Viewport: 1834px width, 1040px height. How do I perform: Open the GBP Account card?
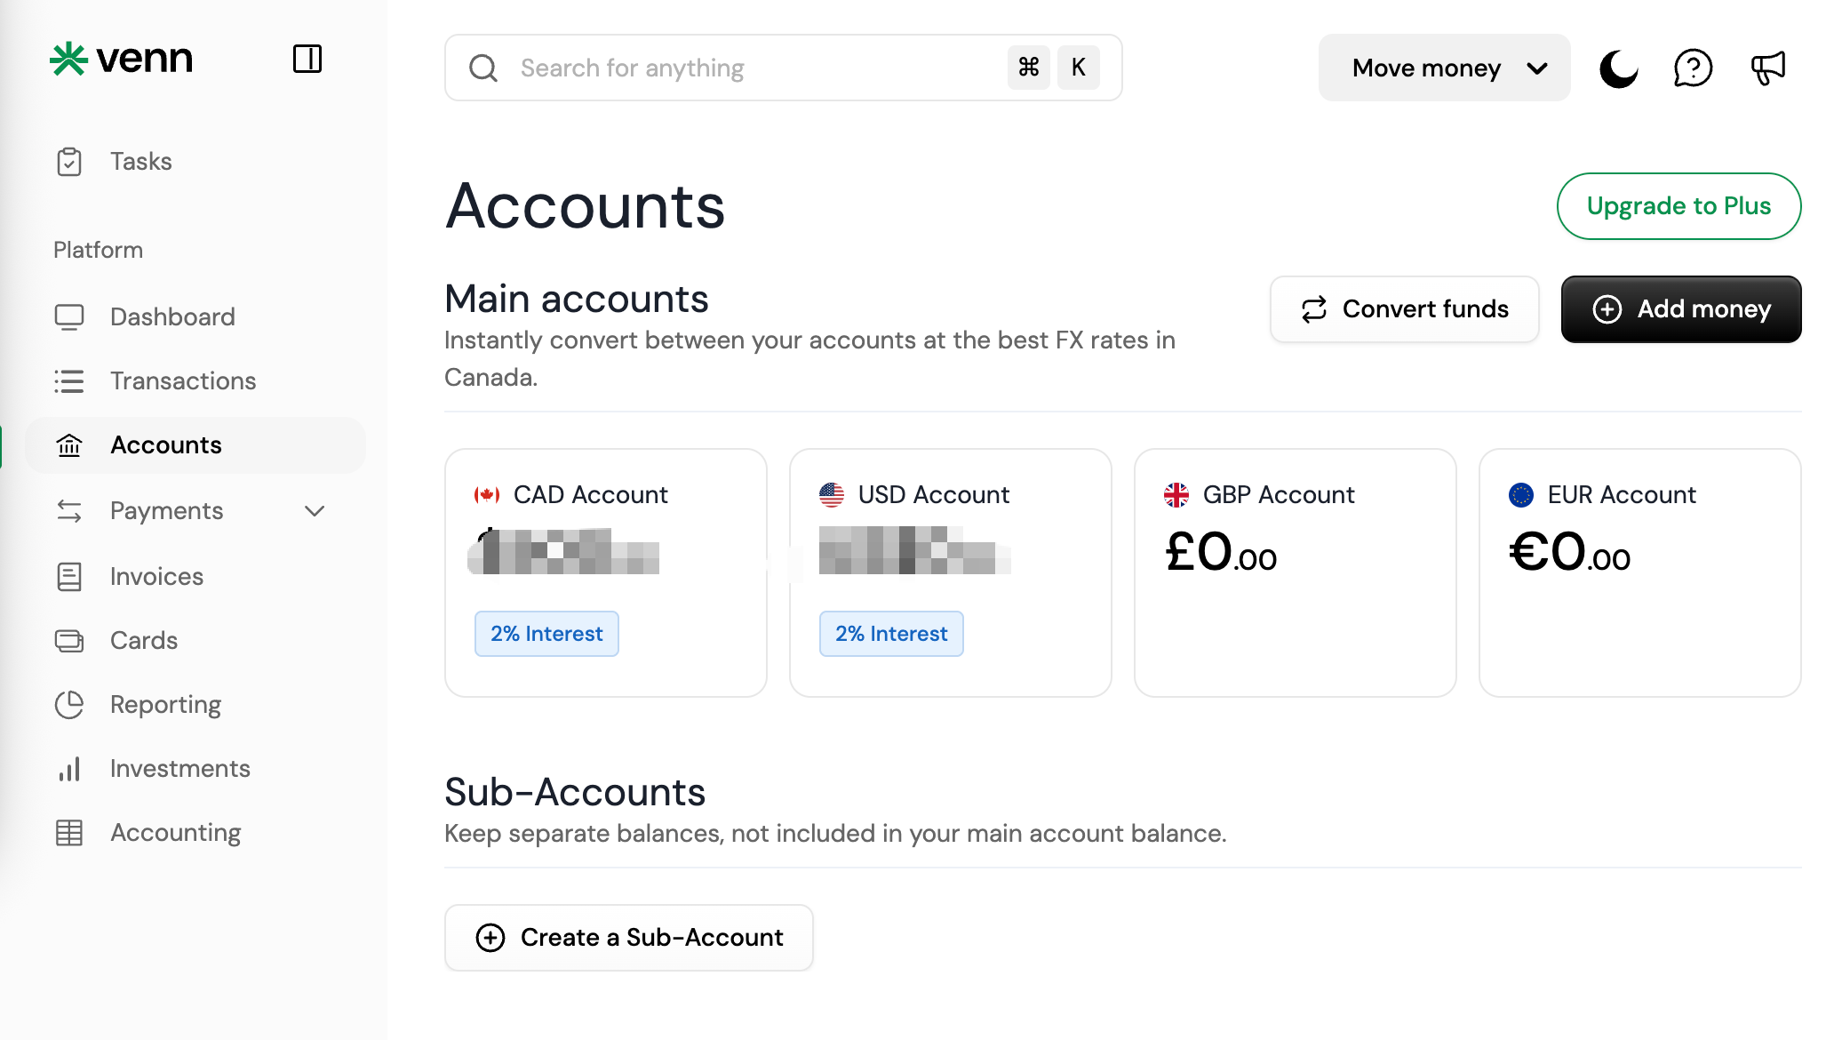pos(1295,572)
